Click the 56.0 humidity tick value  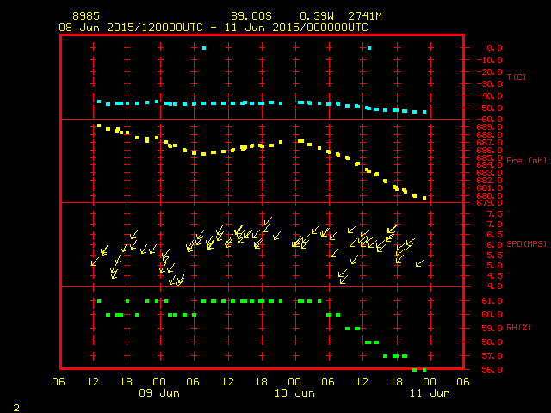(x=492, y=369)
